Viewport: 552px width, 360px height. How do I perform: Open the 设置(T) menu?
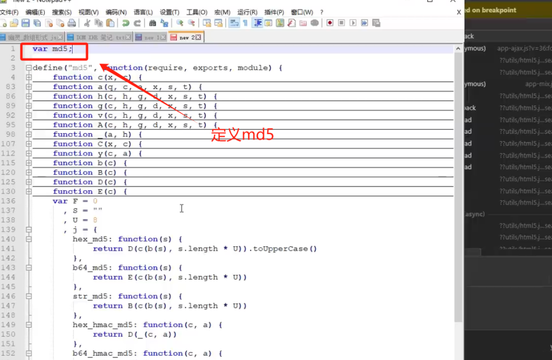coord(169,12)
